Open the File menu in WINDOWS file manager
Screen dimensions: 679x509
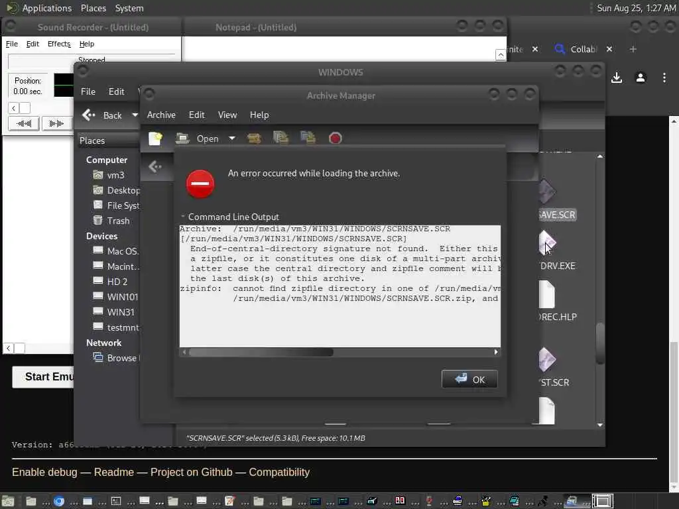tap(88, 91)
